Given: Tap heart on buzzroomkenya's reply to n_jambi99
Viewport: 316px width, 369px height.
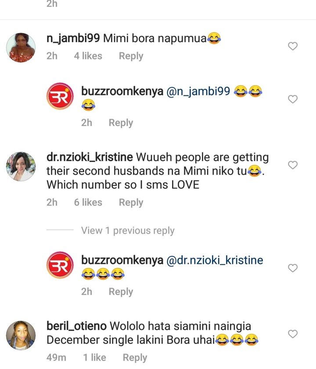Looking at the screenshot, I should (293, 99).
